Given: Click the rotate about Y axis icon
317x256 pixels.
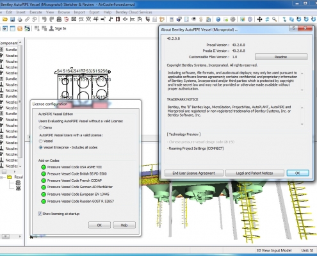Looking at the screenshot, I should pyautogui.click(x=306, y=19).
